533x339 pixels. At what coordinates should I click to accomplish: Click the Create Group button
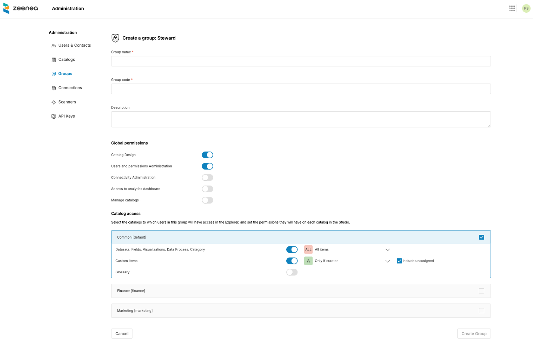474,334
